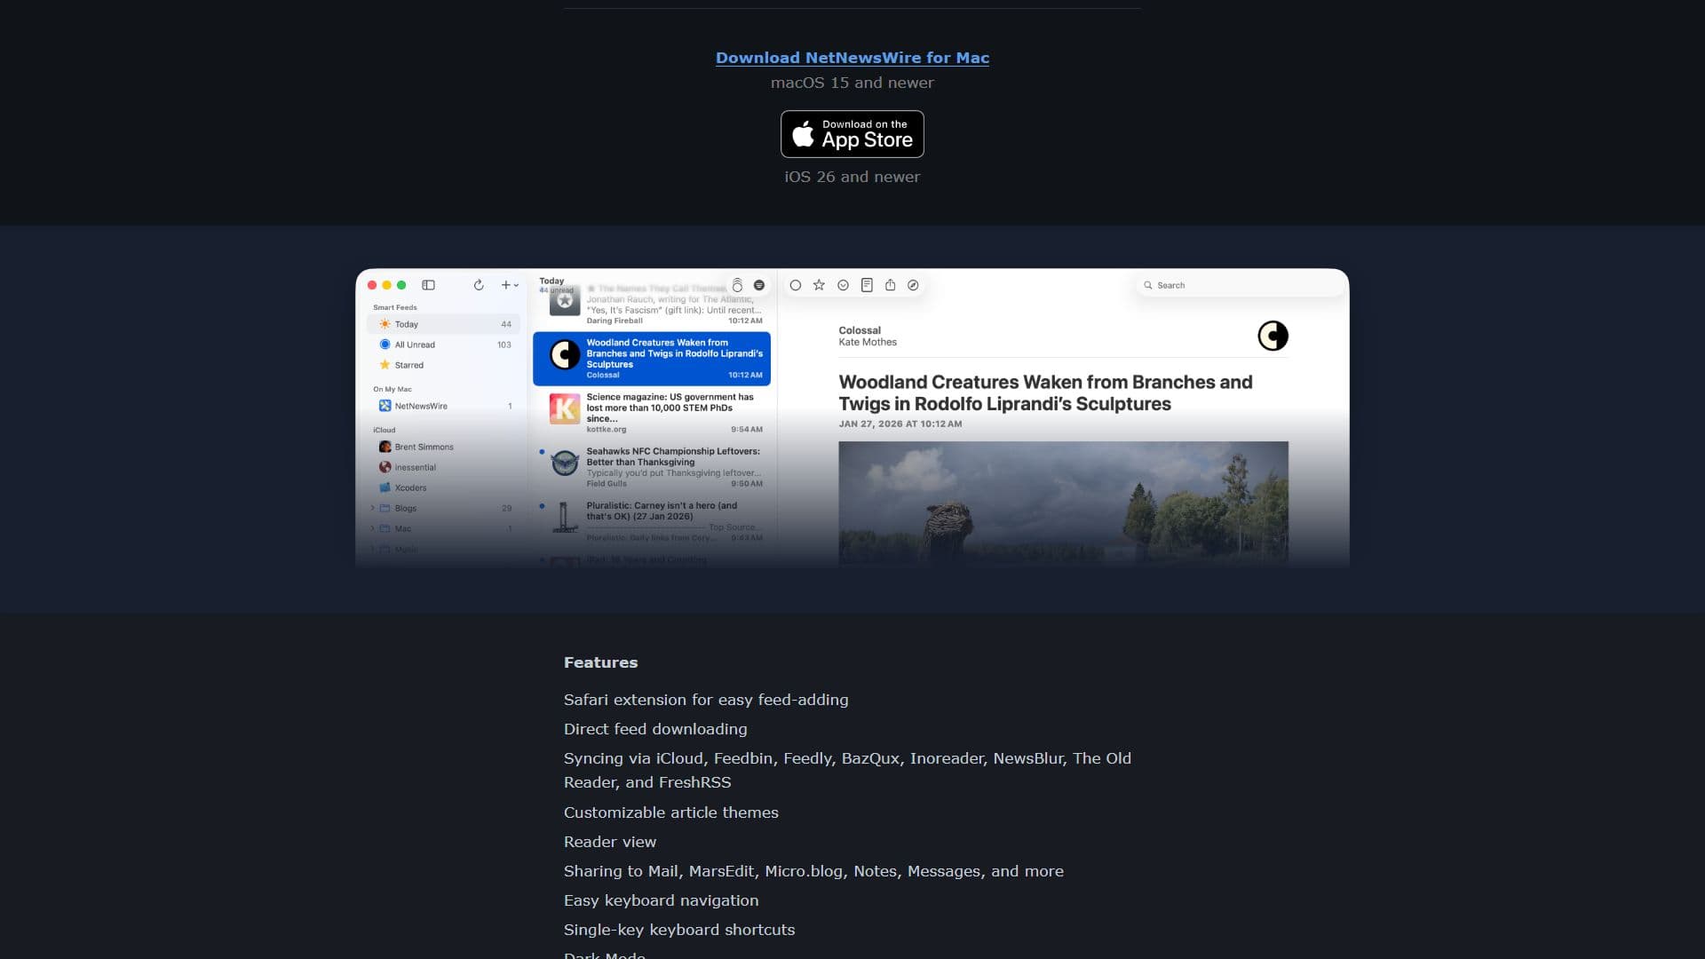
Task: Toggle the sidebar icon in NetNewsWire toolbar
Action: point(428,285)
